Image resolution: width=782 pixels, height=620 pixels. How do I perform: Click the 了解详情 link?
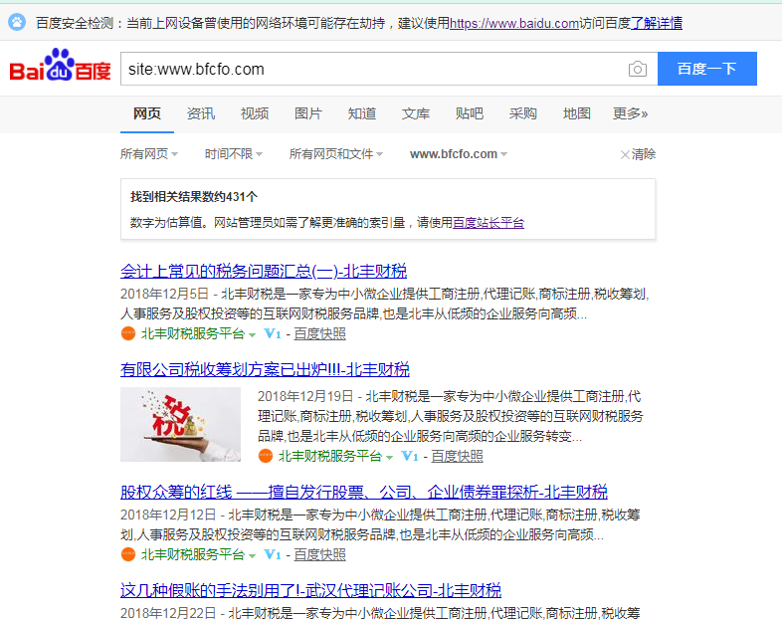coord(657,23)
